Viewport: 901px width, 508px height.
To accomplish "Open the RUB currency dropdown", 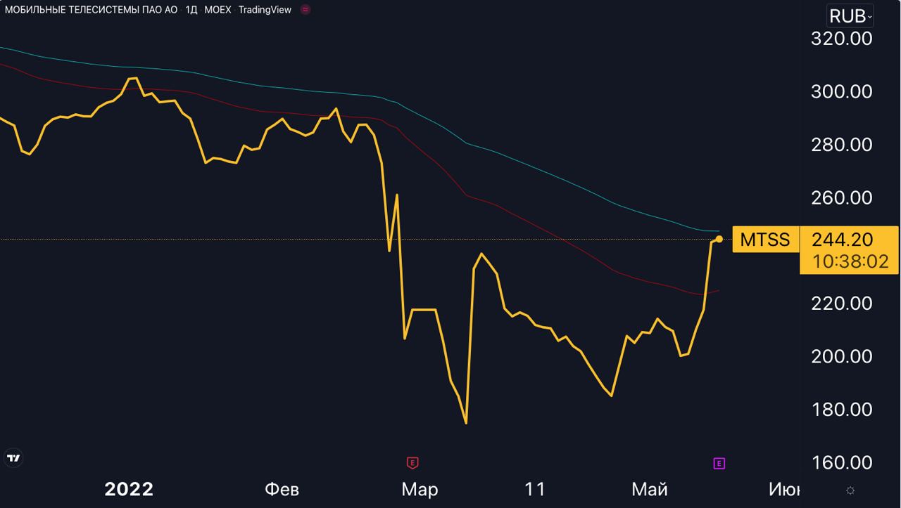I will (x=850, y=16).
